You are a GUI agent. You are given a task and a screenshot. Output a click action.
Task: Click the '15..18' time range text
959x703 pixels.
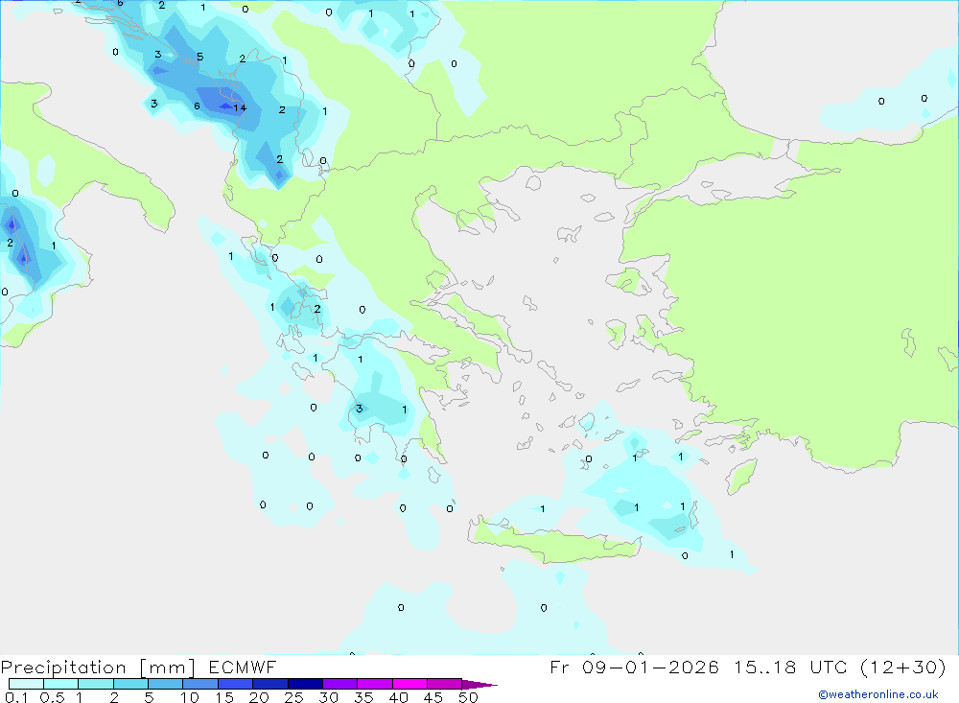pyautogui.click(x=765, y=667)
